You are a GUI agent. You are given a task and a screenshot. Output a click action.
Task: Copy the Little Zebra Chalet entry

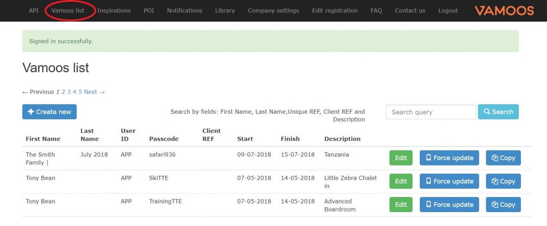point(503,181)
